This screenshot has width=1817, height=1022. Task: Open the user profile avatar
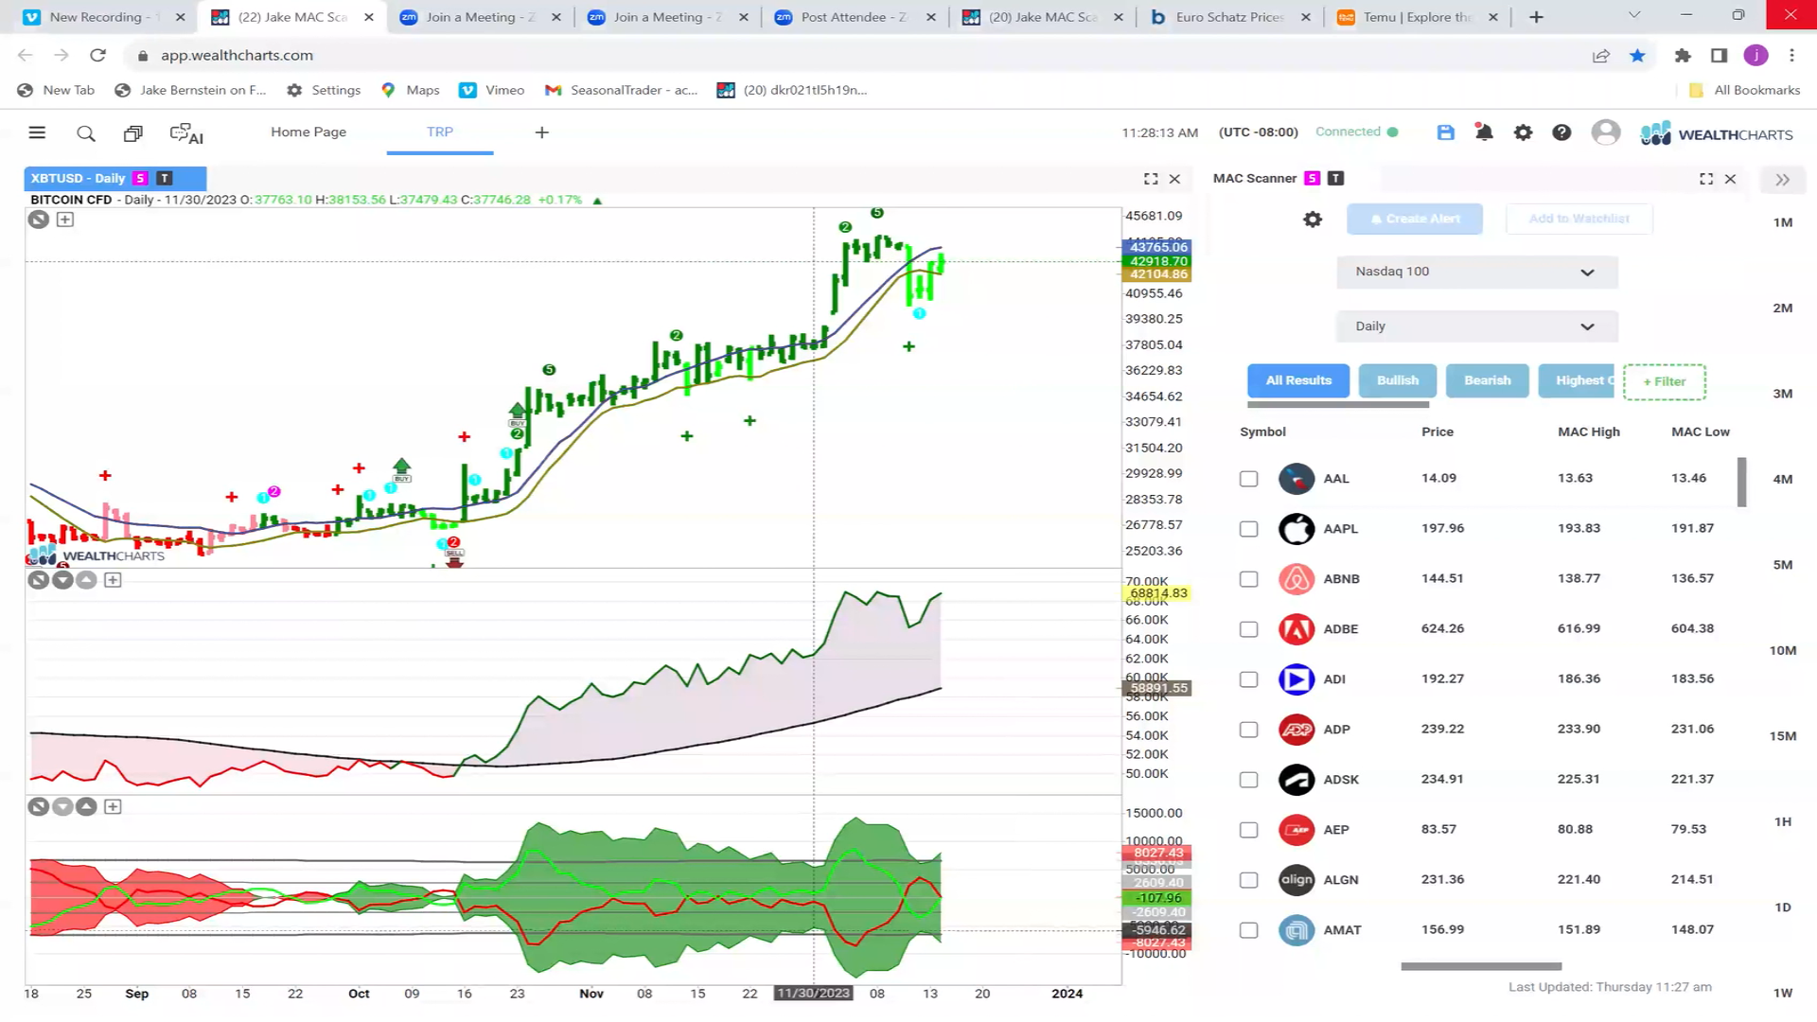[1606, 132]
